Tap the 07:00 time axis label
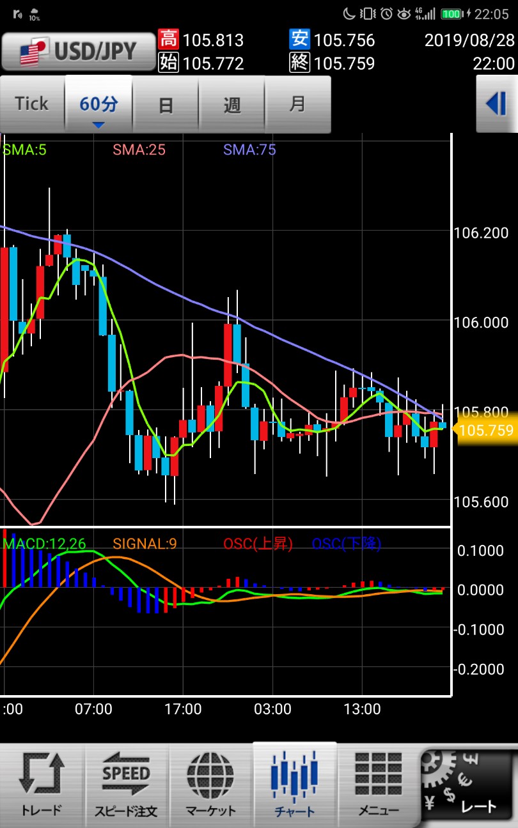The image size is (518, 828). tap(93, 709)
